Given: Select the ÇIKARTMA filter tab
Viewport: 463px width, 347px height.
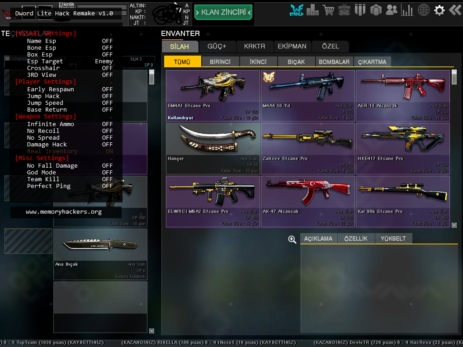Looking at the screenshot, I should point(372,61).
